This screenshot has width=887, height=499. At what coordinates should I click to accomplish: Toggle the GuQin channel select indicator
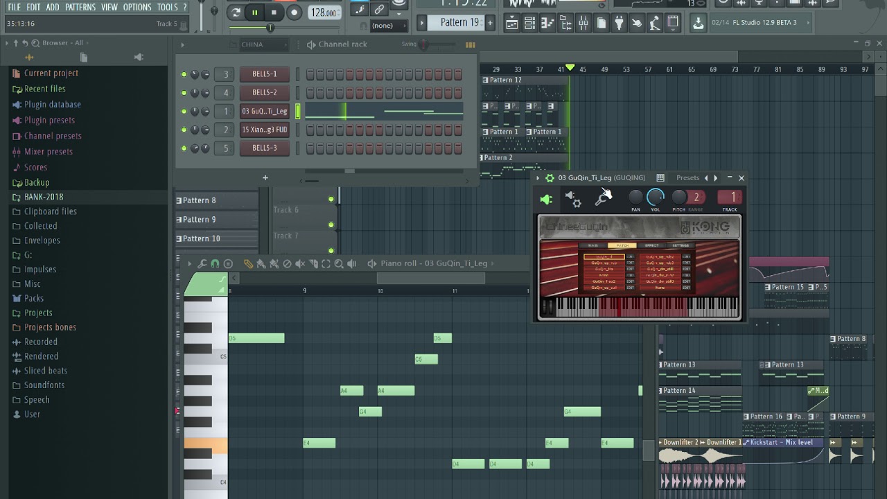(x=298, y=111)
